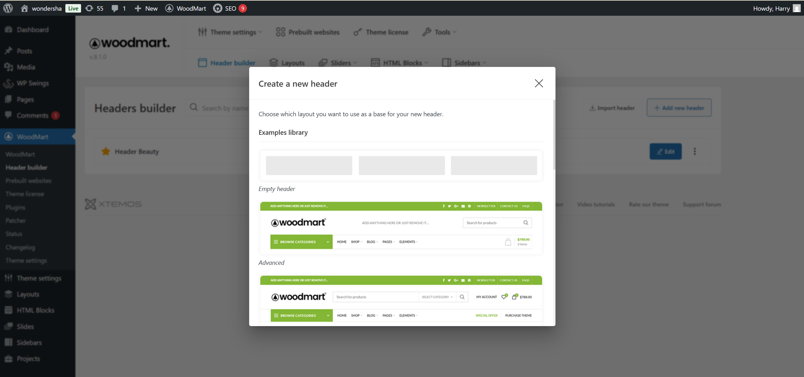Viewport: 804px width, 377px height.
Task: Click the search magnifier in Headers builder
Action: coord(194,107)
